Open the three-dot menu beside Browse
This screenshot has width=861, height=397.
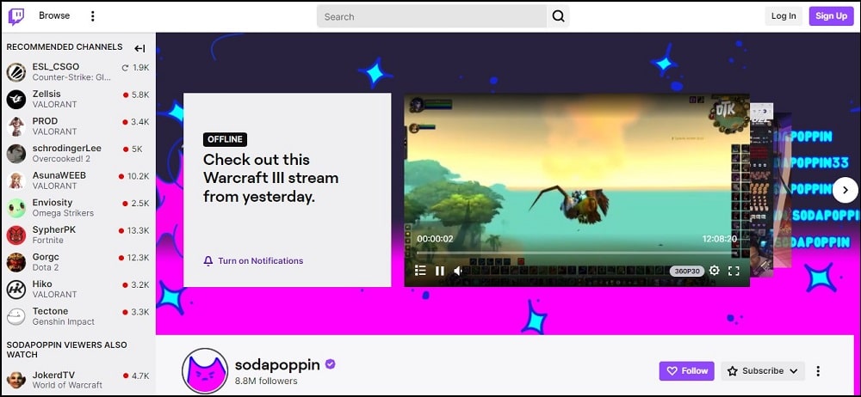(92, 16)
